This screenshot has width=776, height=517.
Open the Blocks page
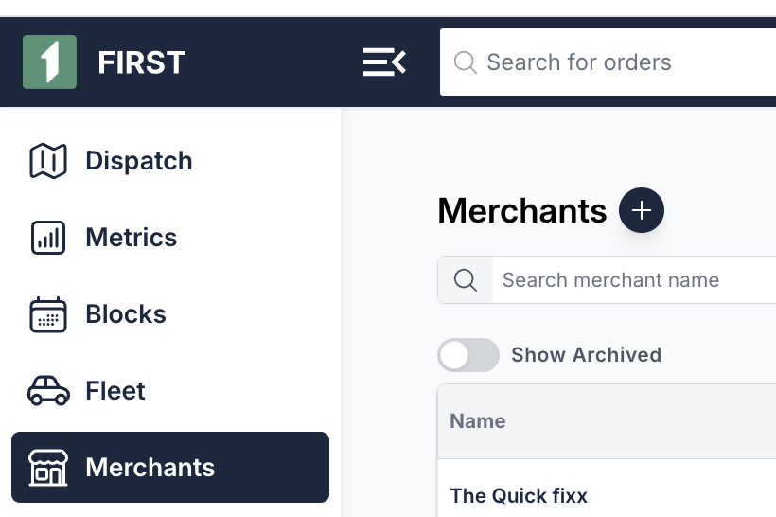(126, 314)
